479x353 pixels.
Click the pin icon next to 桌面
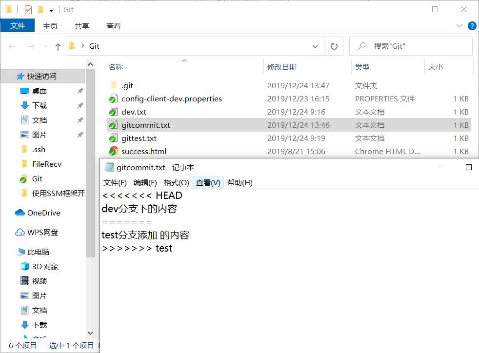80,91
